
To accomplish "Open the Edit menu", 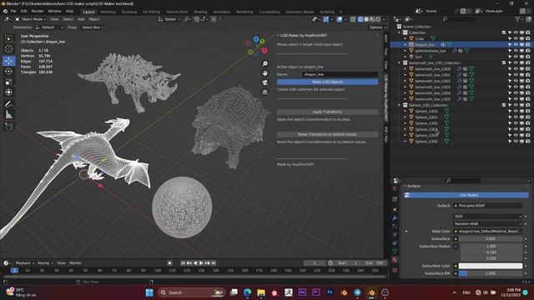I will click(x=24, y=11).
